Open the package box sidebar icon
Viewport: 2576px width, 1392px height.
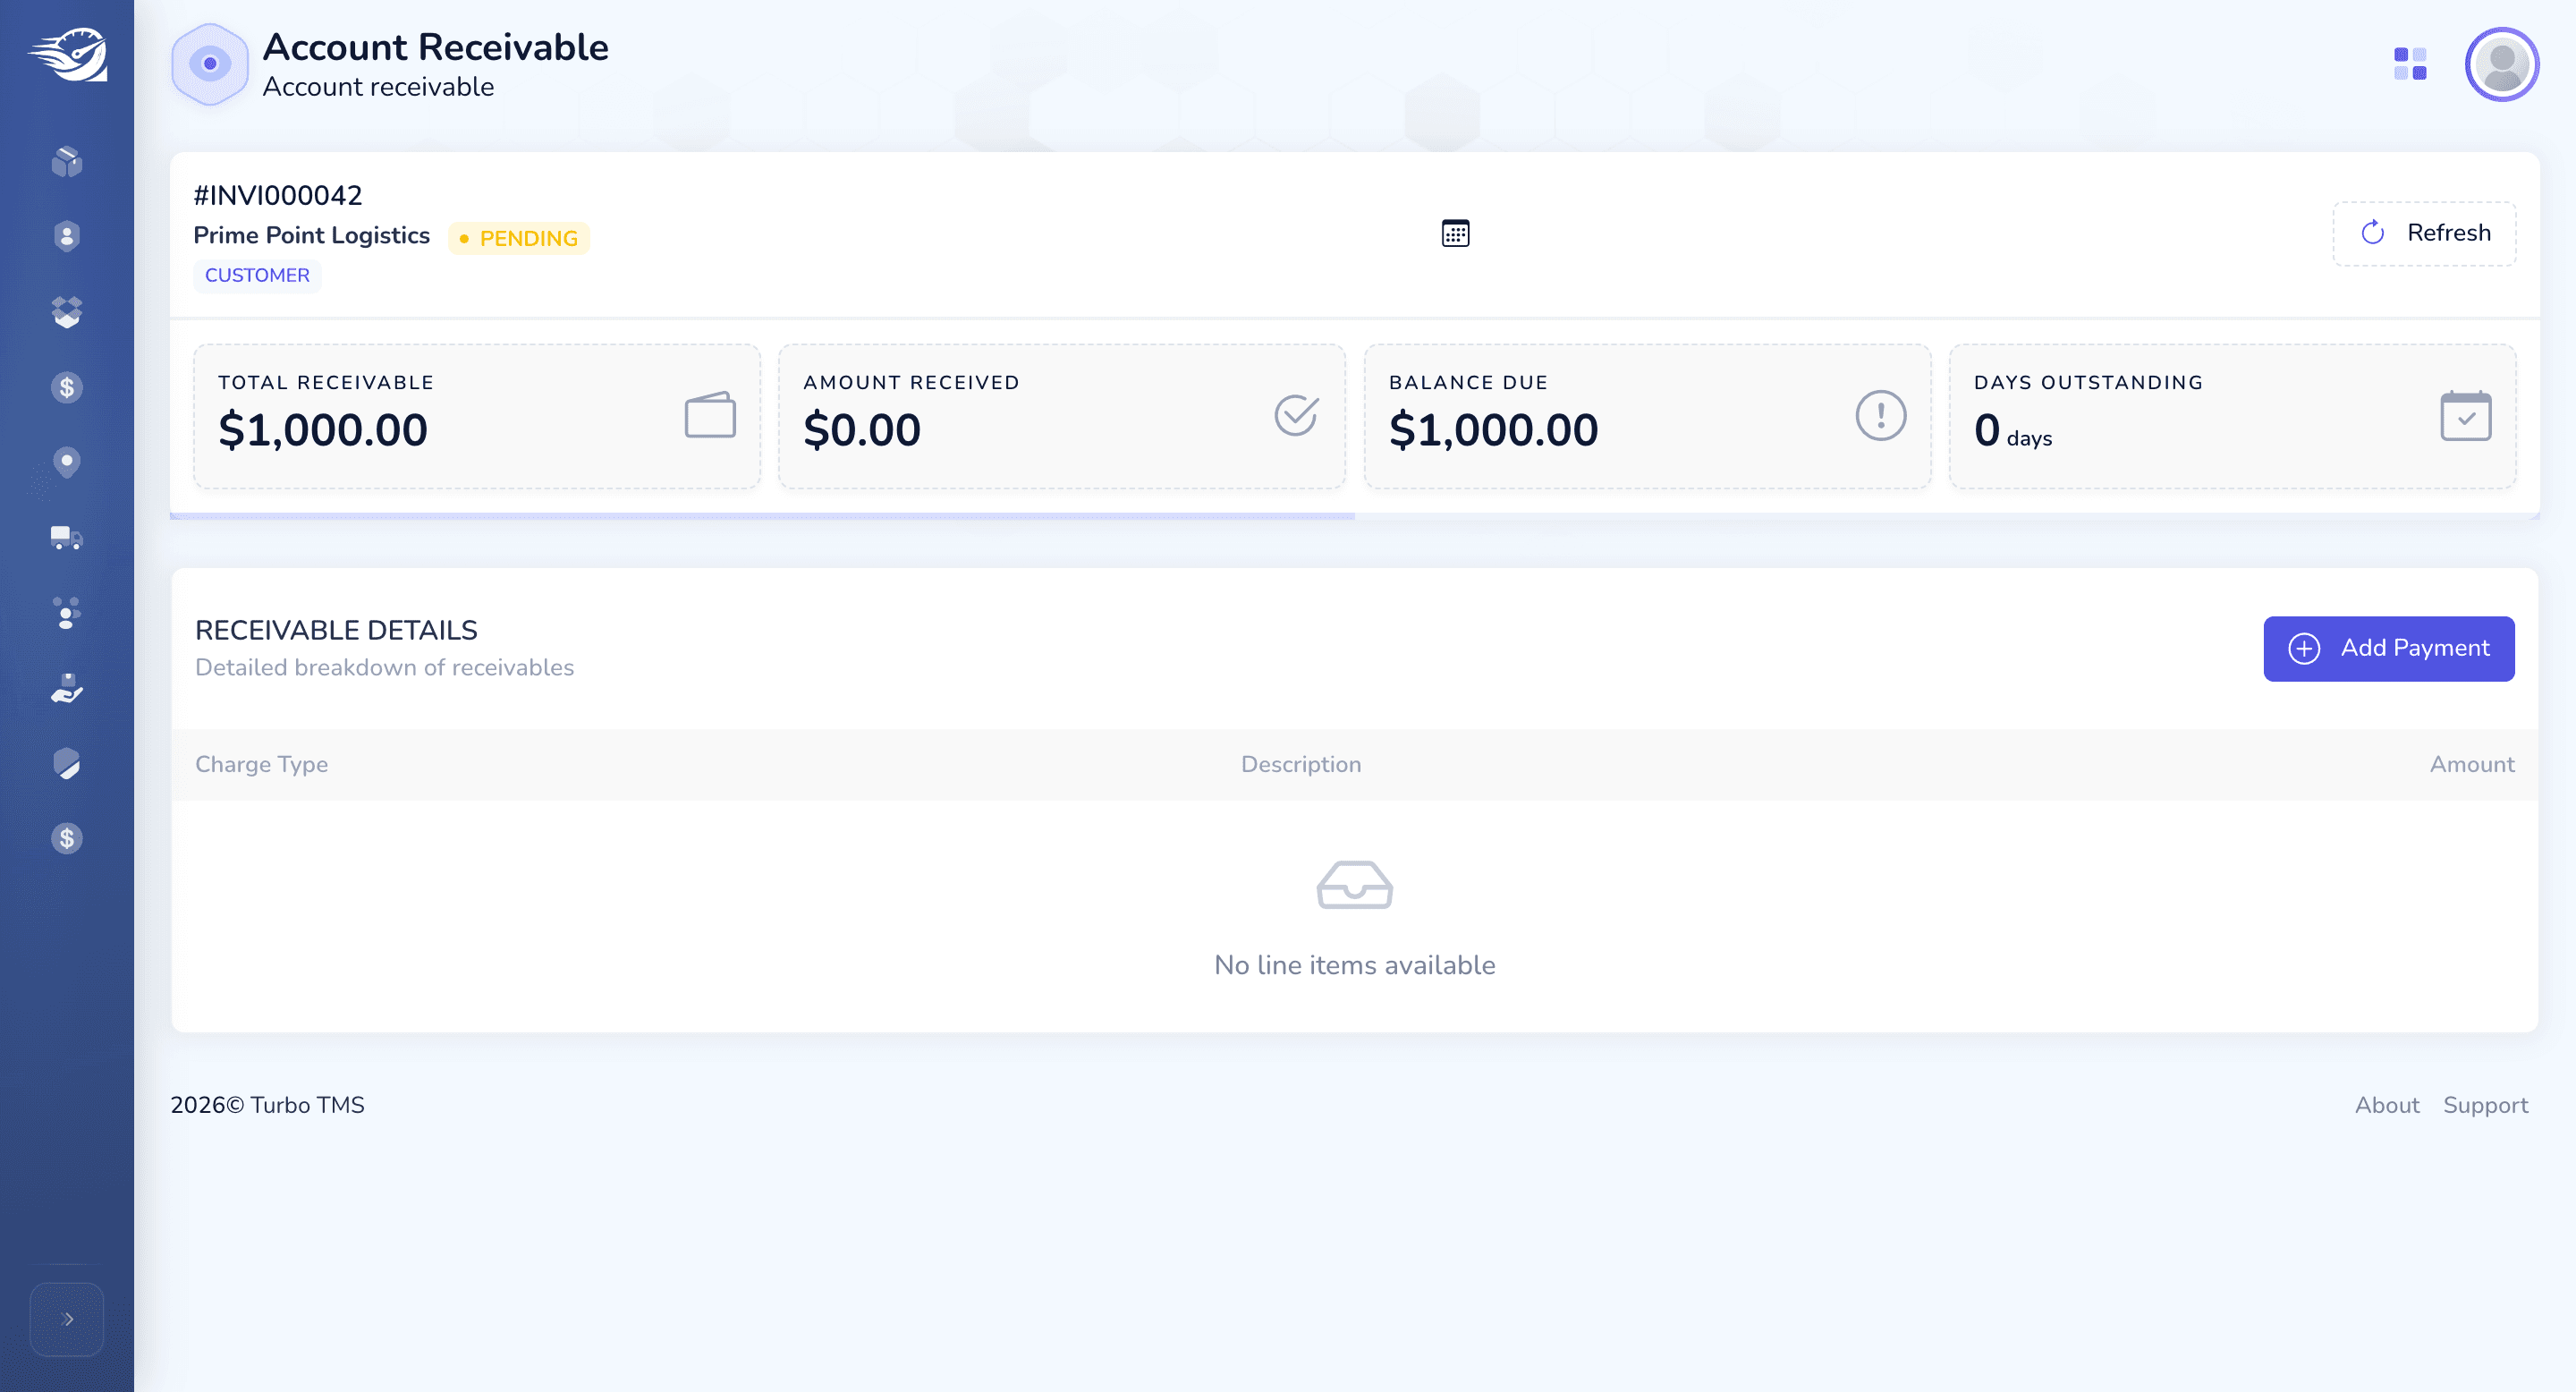pyautogui.click(x=67, y=161)
